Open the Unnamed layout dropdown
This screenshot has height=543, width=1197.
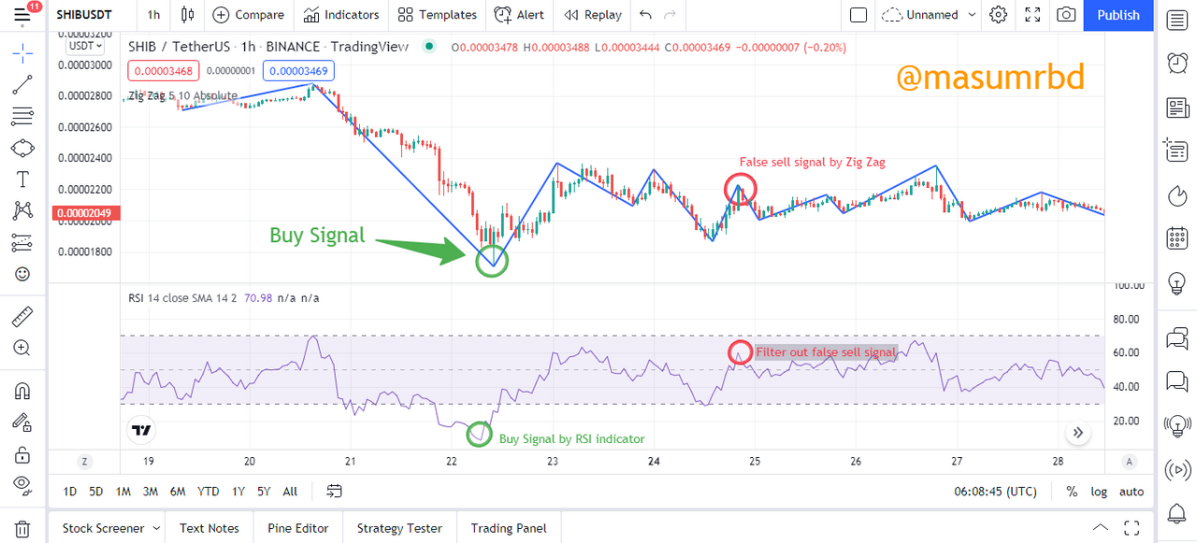pyautogui.click(x=930, y=15)
